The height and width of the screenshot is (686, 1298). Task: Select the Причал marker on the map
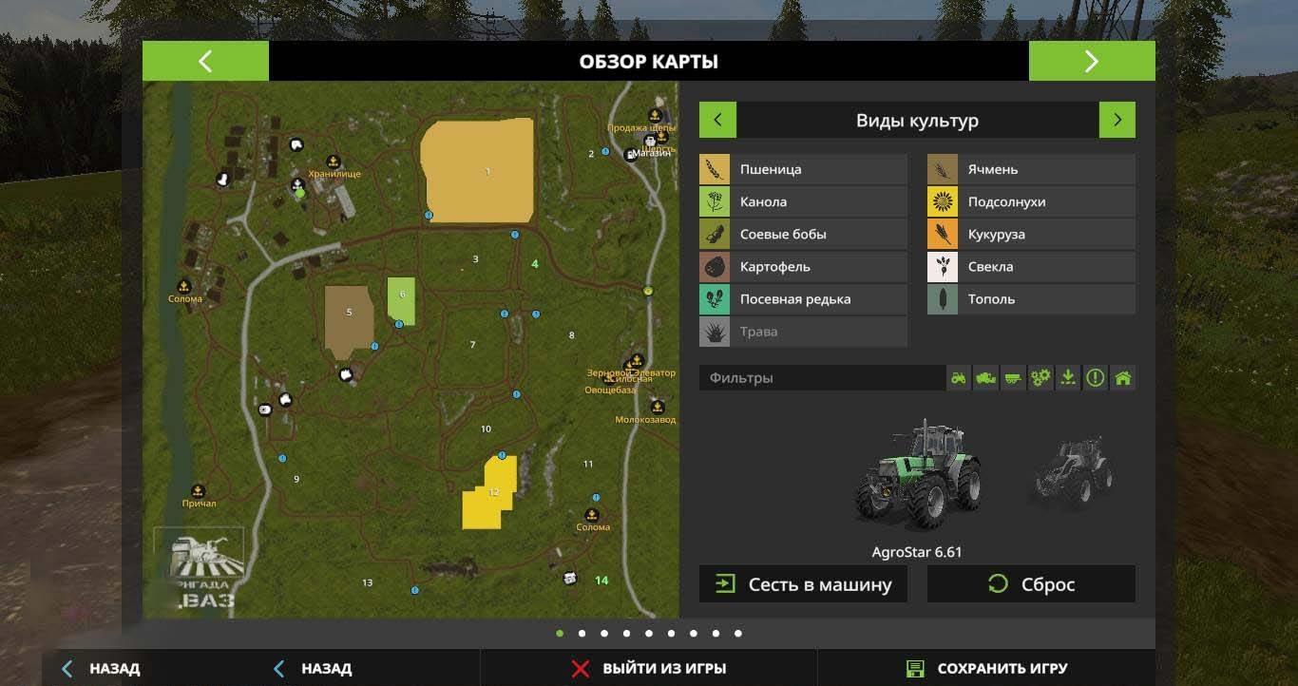[199, 491]
